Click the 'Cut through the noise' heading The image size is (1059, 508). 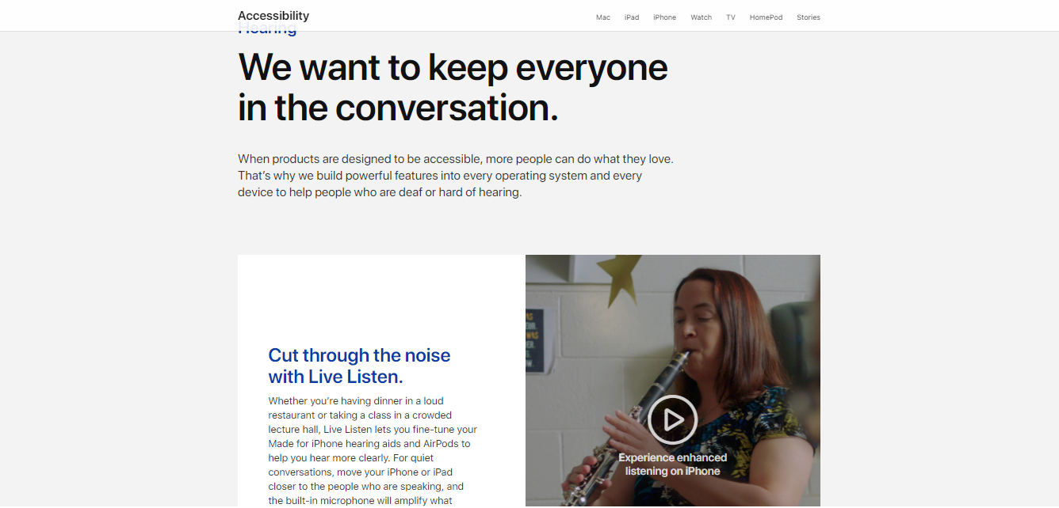359,366
